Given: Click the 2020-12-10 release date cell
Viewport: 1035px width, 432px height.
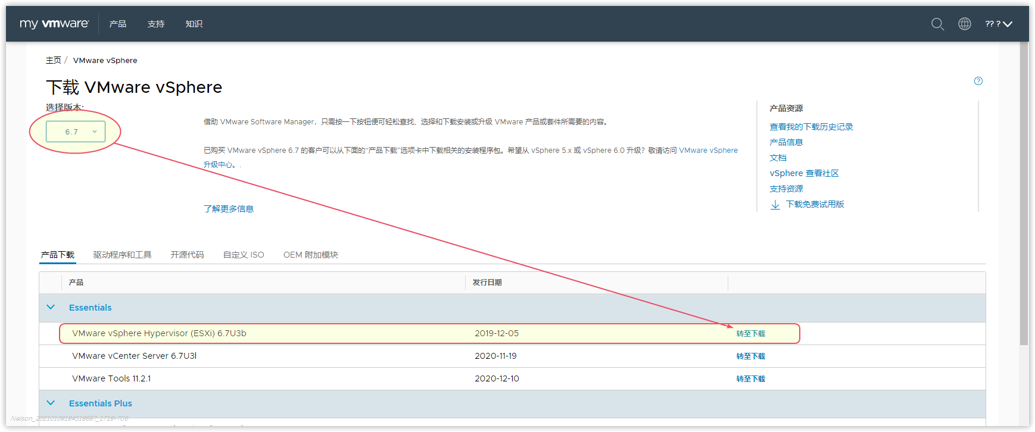Looking at the screenshot, I should coord(497,378).
